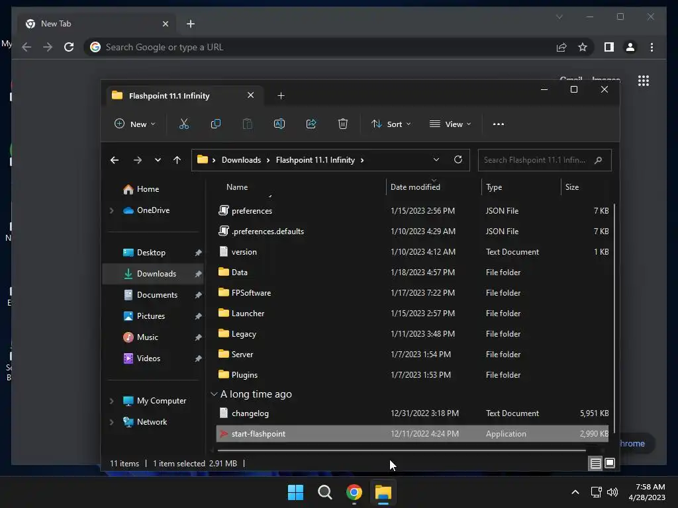Select the New Tab tab in Chrome
Viewport: 678px width, 508px height.
pyautogui.click(x=97, y=24)
